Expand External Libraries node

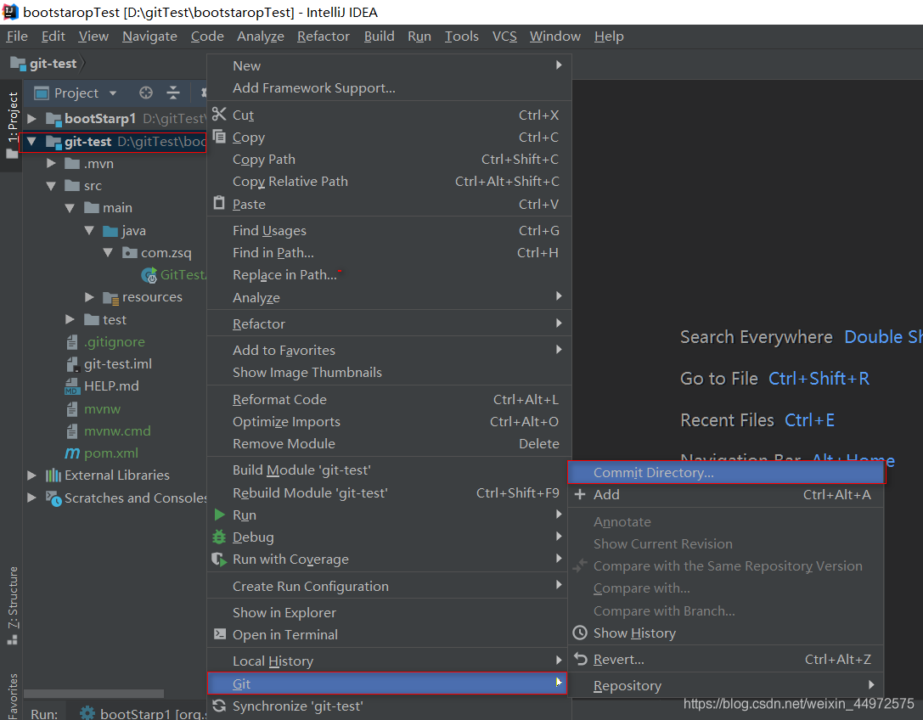point(31,475)
